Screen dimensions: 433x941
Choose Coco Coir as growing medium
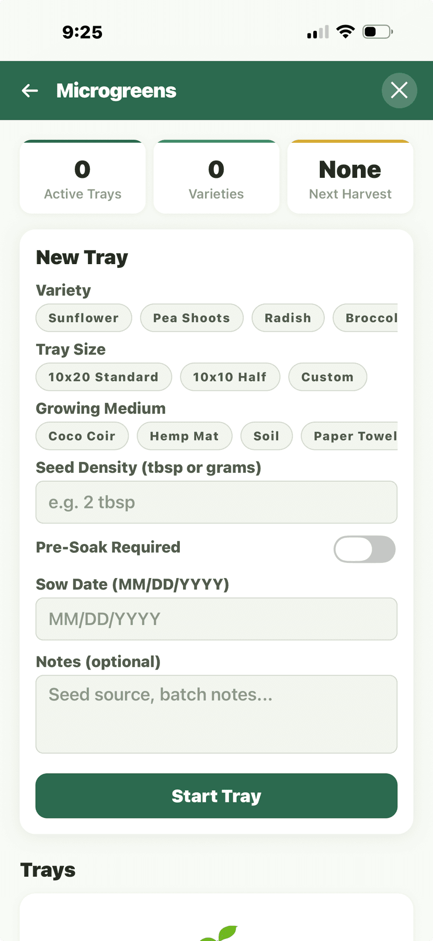click(82, 436)
